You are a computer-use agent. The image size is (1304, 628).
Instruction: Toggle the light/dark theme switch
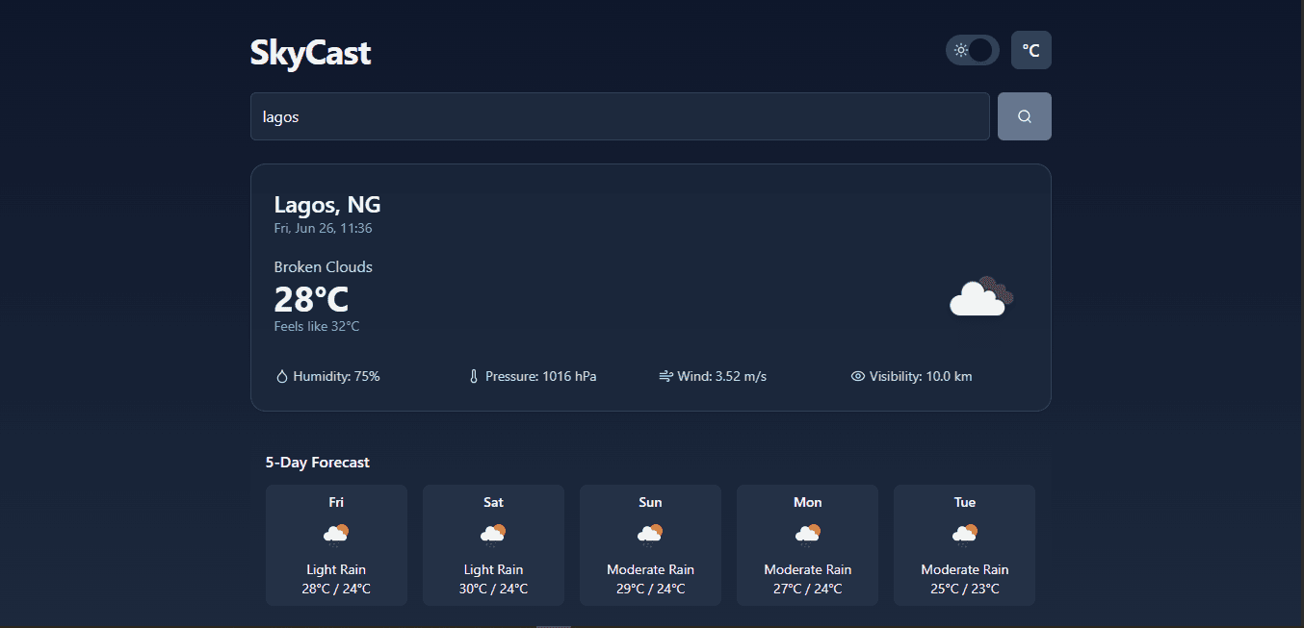coord(972,50)
